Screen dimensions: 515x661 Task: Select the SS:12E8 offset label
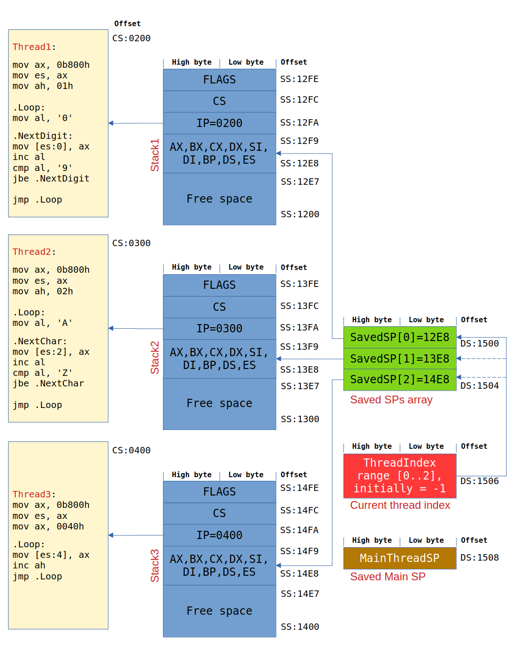tap(299, 164)
